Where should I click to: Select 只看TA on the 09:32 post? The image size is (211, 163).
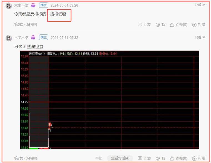(x=200, y=37)
